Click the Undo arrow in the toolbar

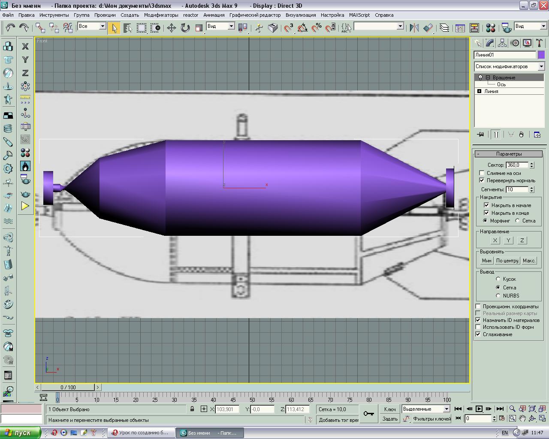coord(10,28)
